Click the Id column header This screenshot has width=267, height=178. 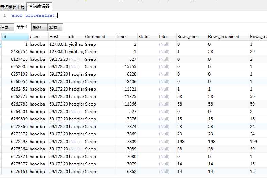coord(14,37)
